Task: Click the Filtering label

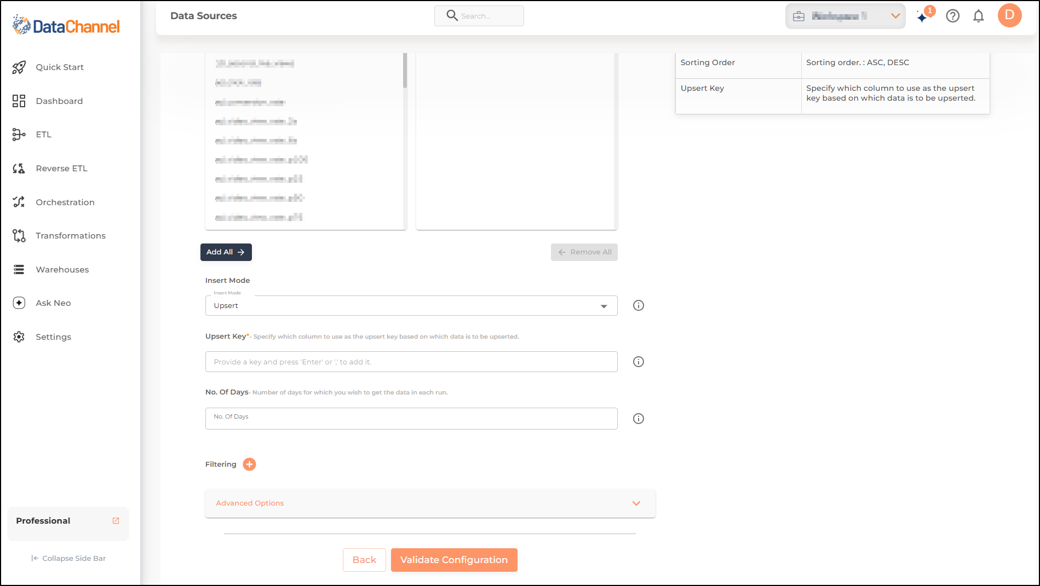Action: point(221,464)
